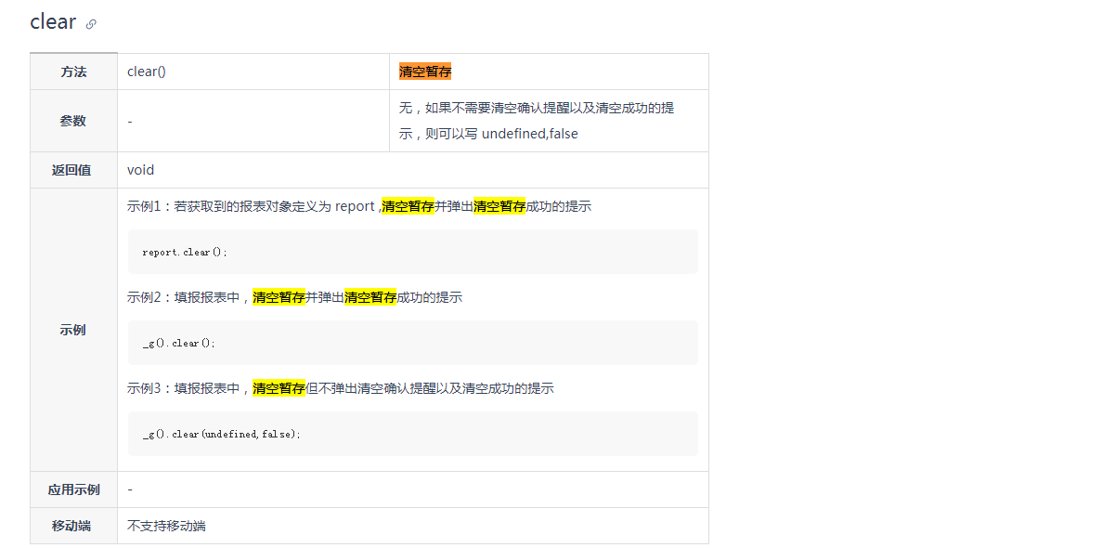This screenshot has width=1115, height=548.
Task: Click the 不支持移动端 cell text
Action: click(166, 526)
